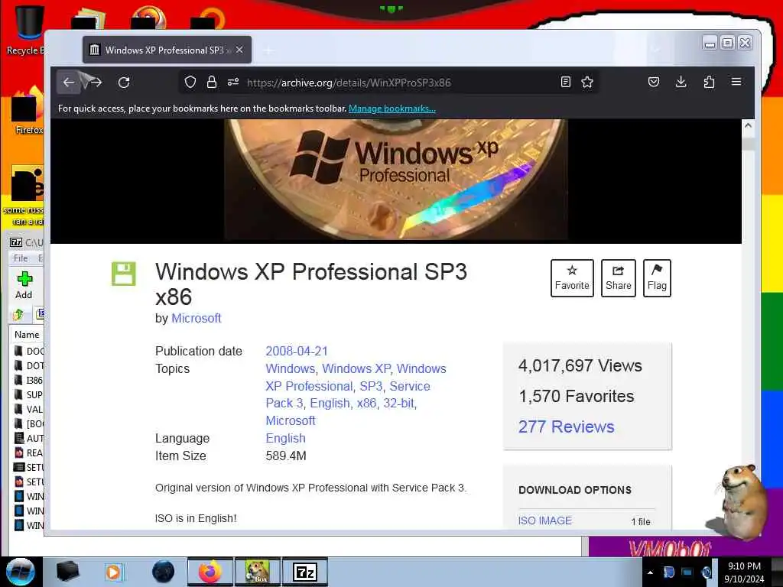Select the Windows XP Professional SP3 tab
783x587 pixels.
[x=167, y=50]
